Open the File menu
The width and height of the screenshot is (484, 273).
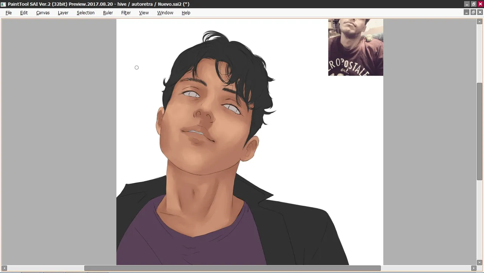tap(9, 12)
